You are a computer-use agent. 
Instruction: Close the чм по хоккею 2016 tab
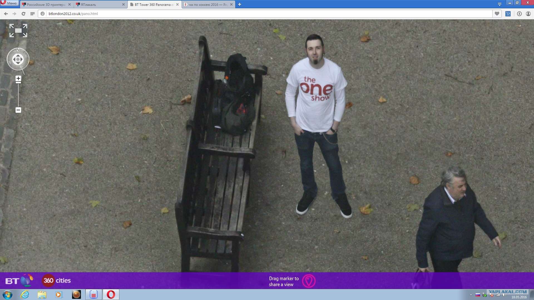pos(231,4)
